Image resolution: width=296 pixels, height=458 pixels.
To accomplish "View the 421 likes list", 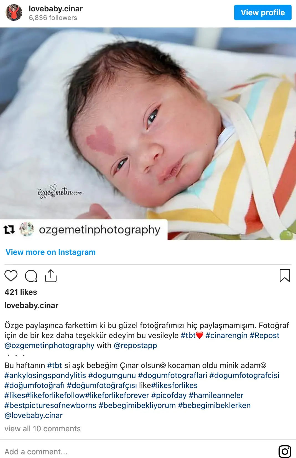I will click(x=21, y=292).
